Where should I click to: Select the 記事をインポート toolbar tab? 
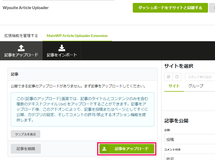click(x=62, y=51)
